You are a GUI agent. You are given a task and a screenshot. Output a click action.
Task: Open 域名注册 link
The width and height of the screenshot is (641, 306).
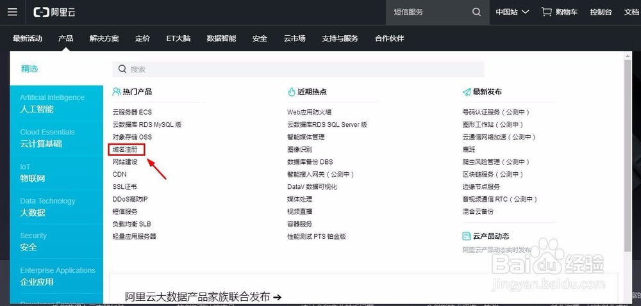pos(125,149)
